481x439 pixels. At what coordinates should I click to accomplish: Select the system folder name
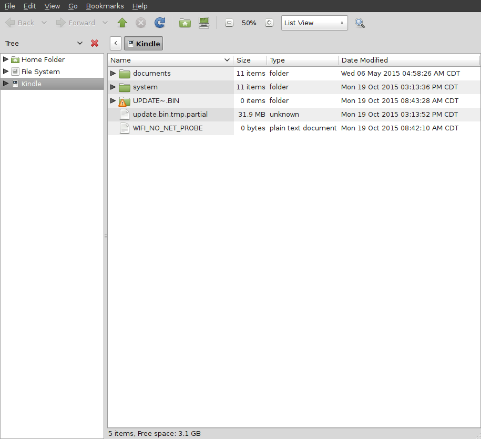point(145,87)
